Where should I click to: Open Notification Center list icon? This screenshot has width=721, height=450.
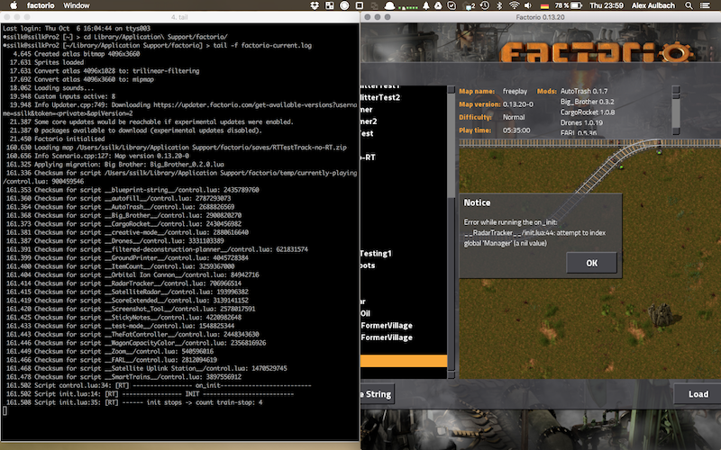[x=705, y=5]
